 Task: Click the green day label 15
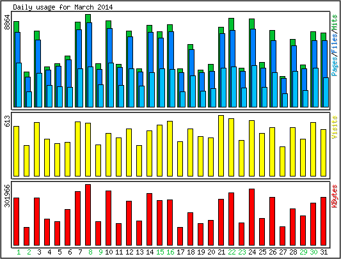pyautogui.click(x=160, y=252)
